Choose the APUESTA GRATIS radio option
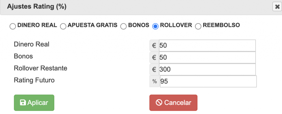 coord(63,27)
